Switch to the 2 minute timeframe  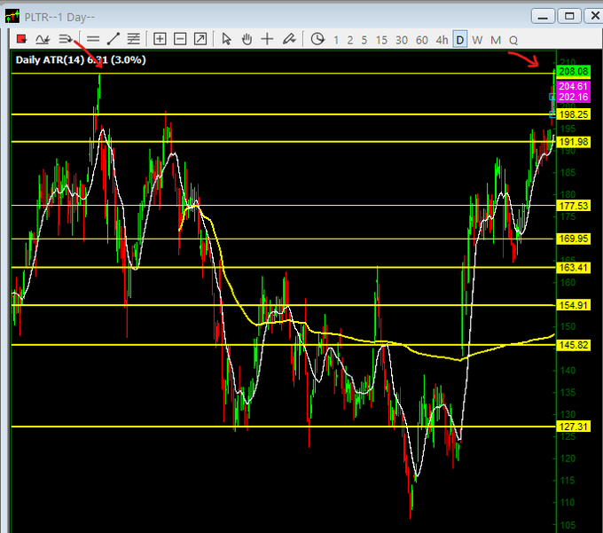tap(350, 40)
